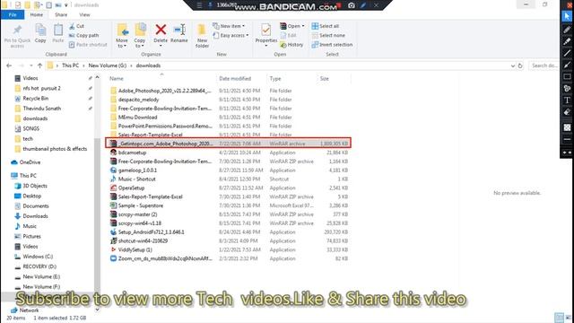This screenshot has width=574, height=323.
Task: Click the Copy ribbon icon
Action: (x=40, y=30)
